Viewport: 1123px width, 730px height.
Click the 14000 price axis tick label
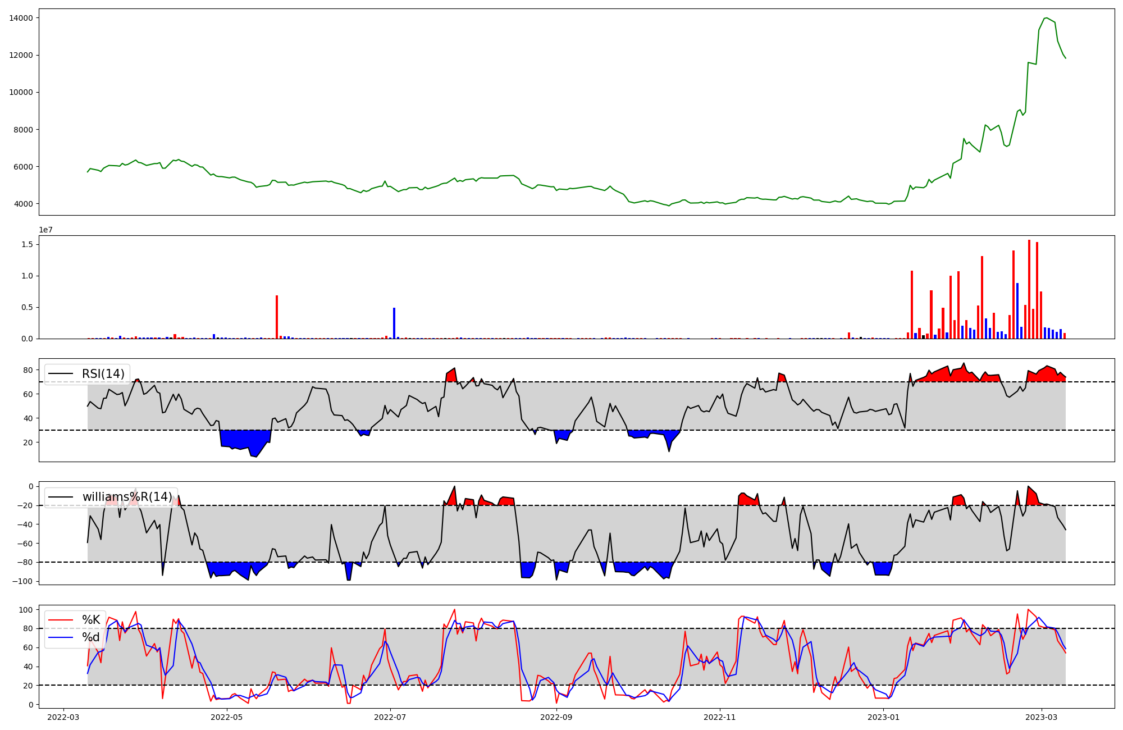click(21, 18)
